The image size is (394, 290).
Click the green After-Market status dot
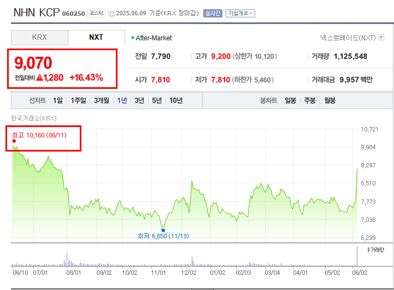point(133,38)
